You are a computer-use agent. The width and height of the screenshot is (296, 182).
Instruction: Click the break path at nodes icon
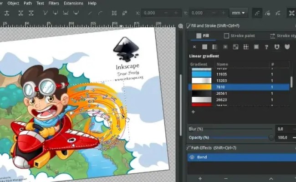7,13
